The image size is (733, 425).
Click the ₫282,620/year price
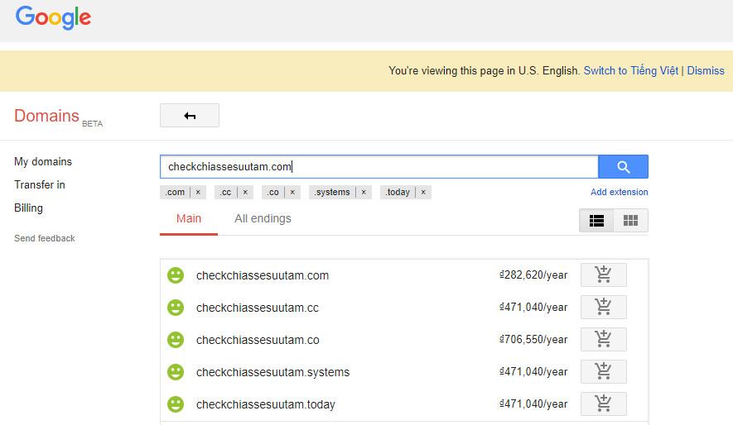[x=533, y=275]
